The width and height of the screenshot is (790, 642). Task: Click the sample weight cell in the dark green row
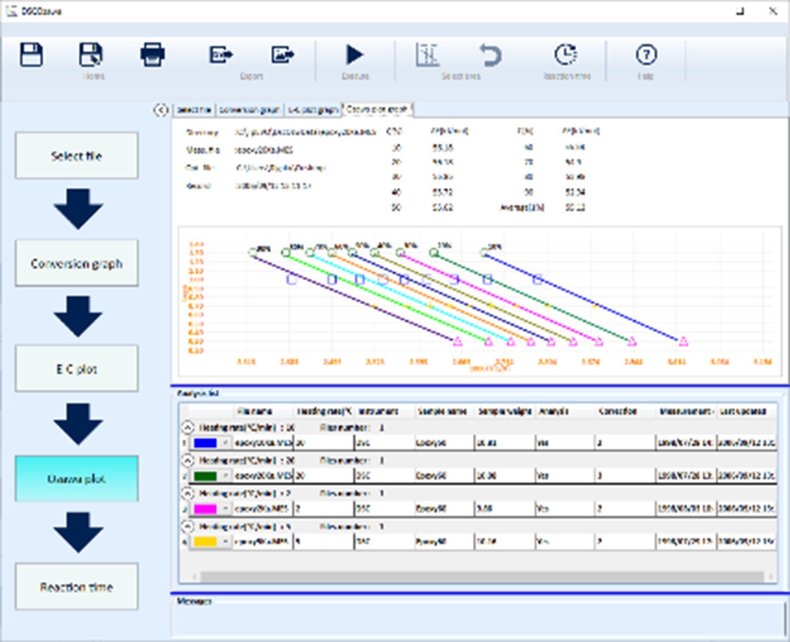tap(505, 476)
